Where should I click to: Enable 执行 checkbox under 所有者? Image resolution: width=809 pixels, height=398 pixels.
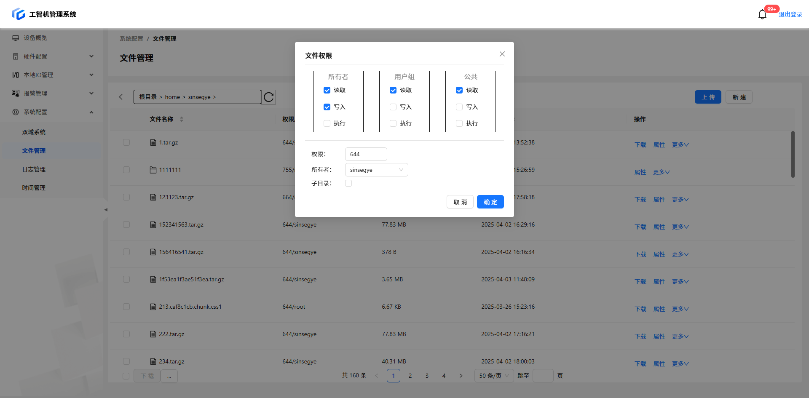click(x=327, y=123)
